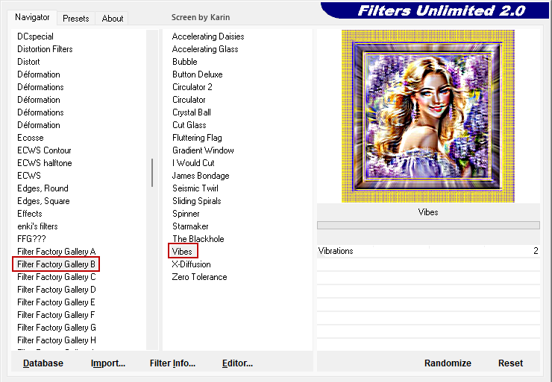Select The Blackhole filter
552x382 pixels.
point(198,239)
